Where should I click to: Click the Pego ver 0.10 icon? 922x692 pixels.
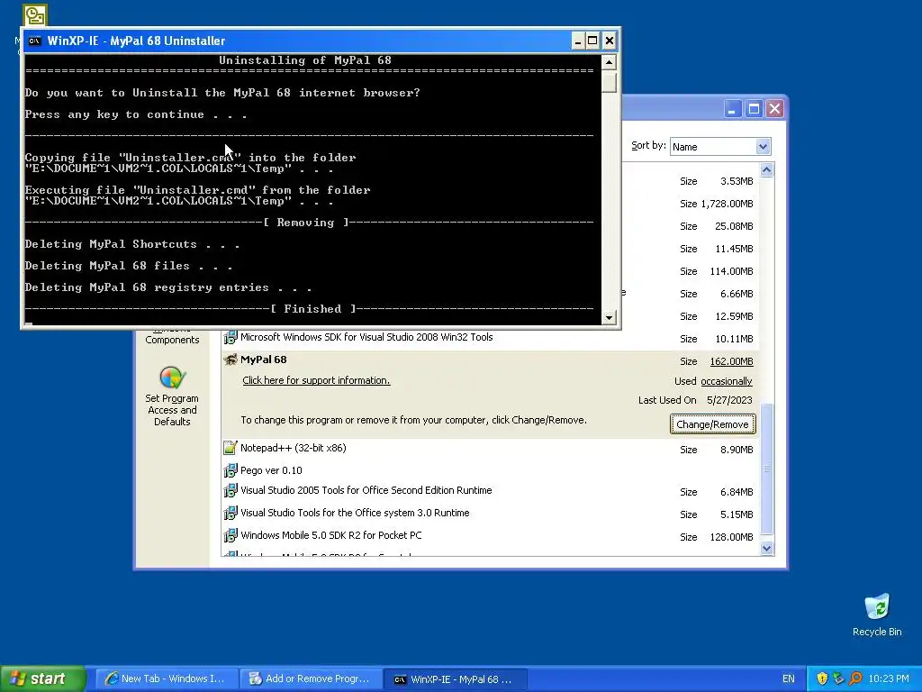pos(230,470)
